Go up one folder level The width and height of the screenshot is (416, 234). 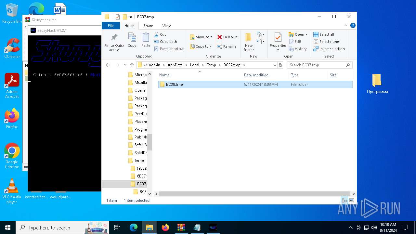(x=132, y=65)
